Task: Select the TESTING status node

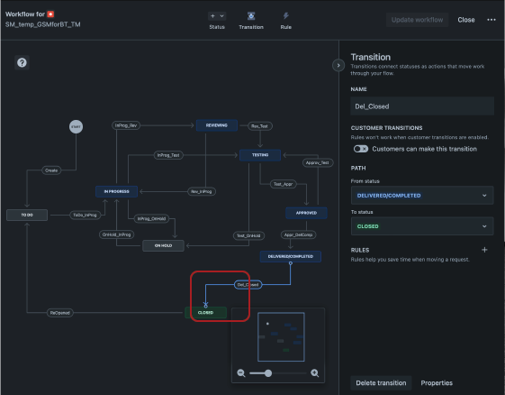Action: [x=260, y=155]
